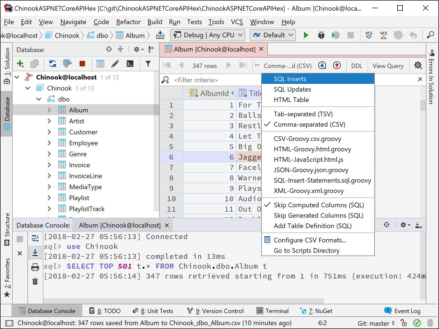
Task: Click the Filter funnel icon
Action: point(148,64)
